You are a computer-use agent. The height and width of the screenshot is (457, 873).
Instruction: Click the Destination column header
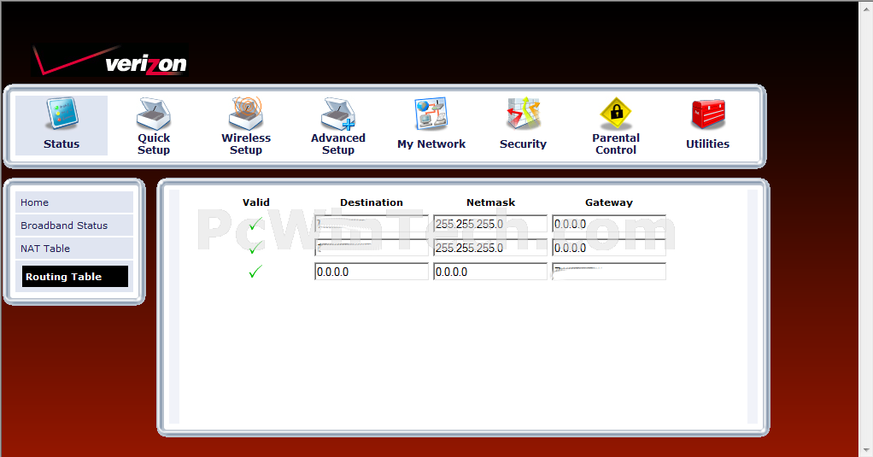tap(372, 202)
